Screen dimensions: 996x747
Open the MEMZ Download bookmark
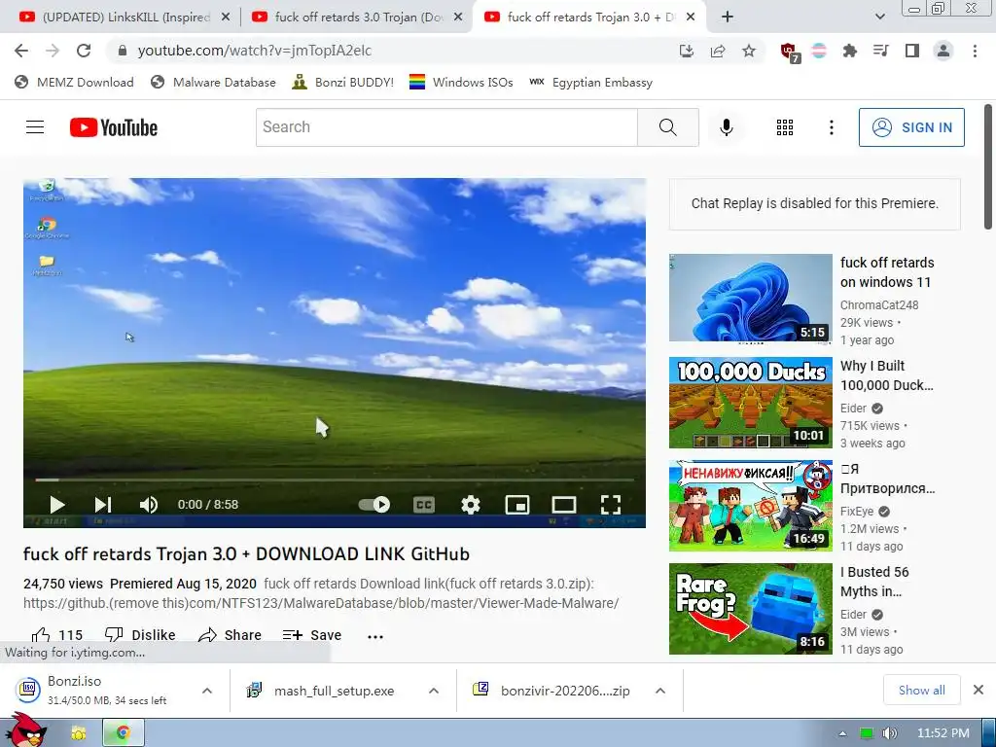point(74,82)
